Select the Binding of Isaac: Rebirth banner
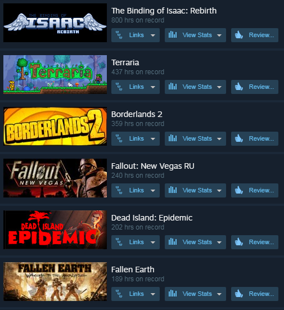284x310 pixels. (55, 23)
